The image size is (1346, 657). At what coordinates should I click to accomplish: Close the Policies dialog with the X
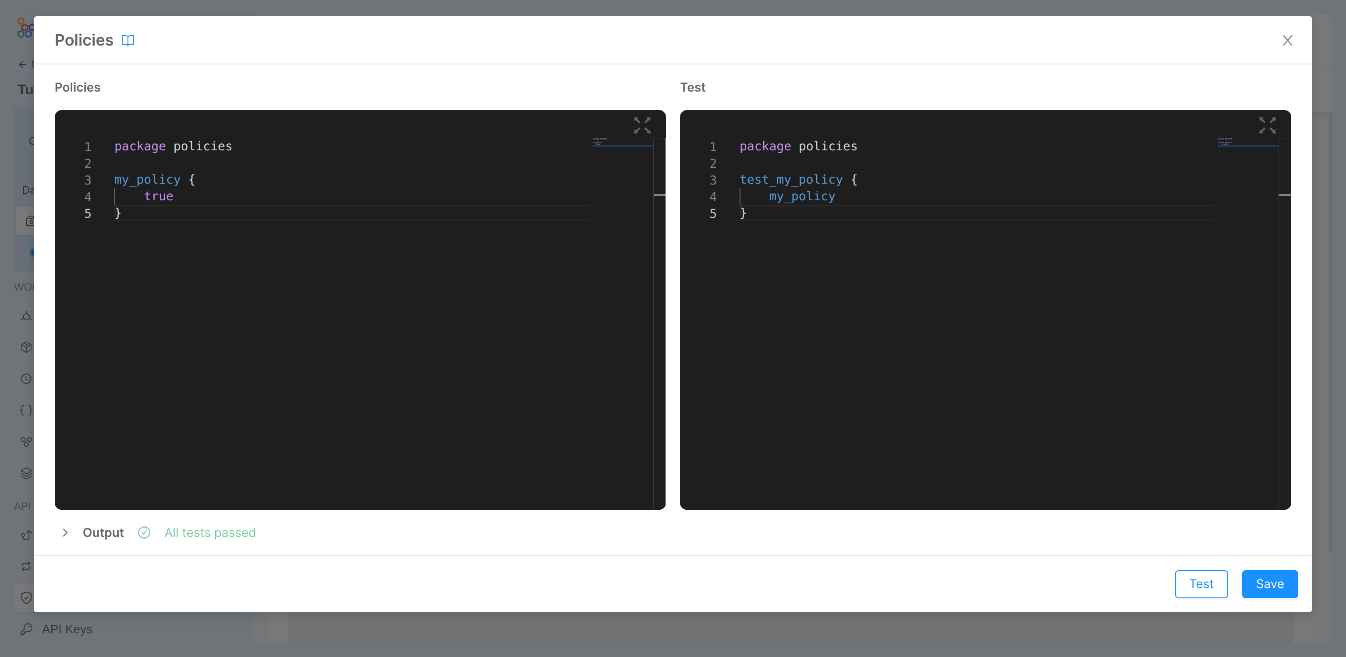(1287, 40)
